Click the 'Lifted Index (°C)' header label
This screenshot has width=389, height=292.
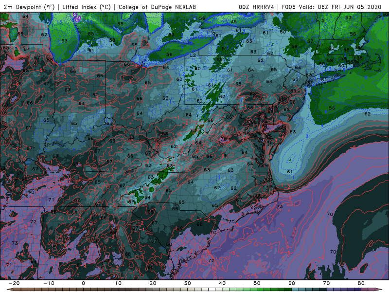tap(87, 7)
